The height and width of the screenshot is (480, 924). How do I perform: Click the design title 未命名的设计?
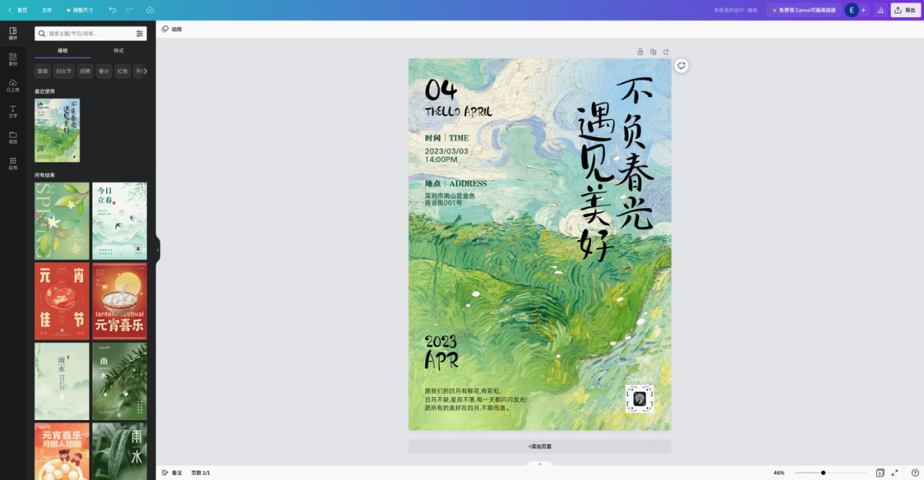[x=736, y=10]
